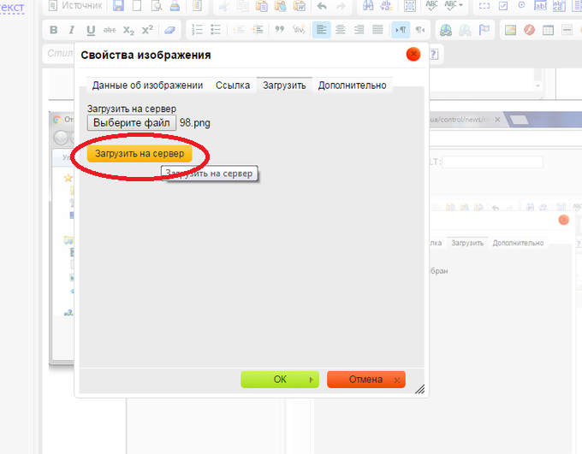
Task: Open the Стиль styles combo box
Action: [60, 54]
